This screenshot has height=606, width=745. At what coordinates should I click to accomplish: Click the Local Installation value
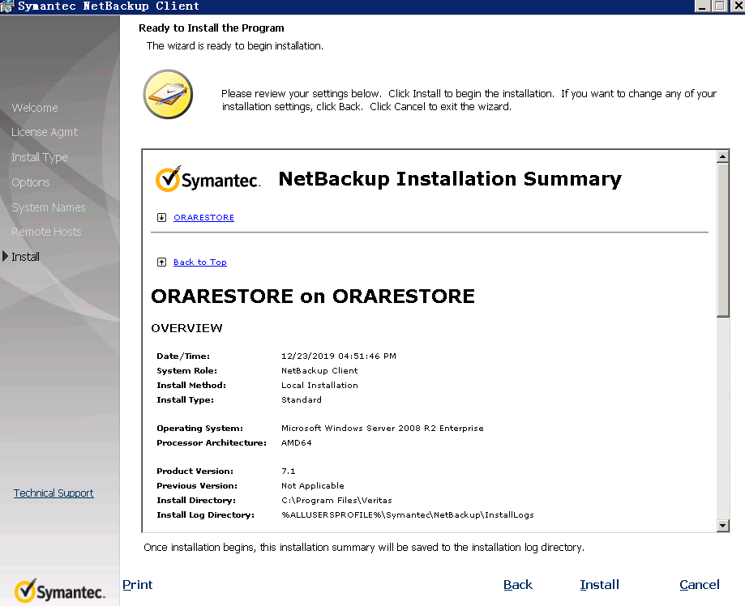pyautogui.click(x=319, y=386)
